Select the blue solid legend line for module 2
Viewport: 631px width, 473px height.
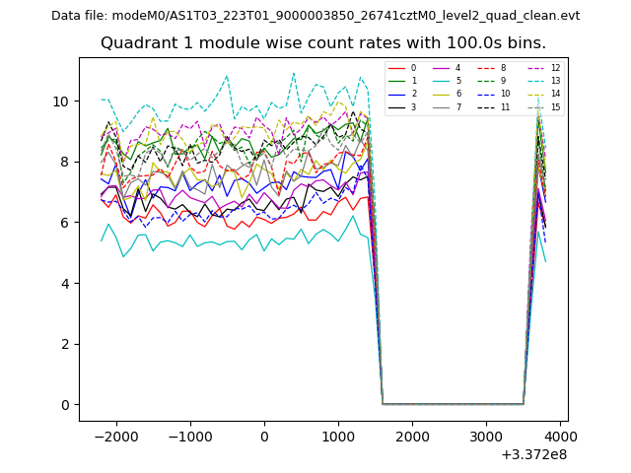tap(395, 94)
